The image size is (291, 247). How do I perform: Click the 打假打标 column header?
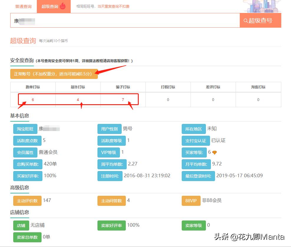coord(168,87)
